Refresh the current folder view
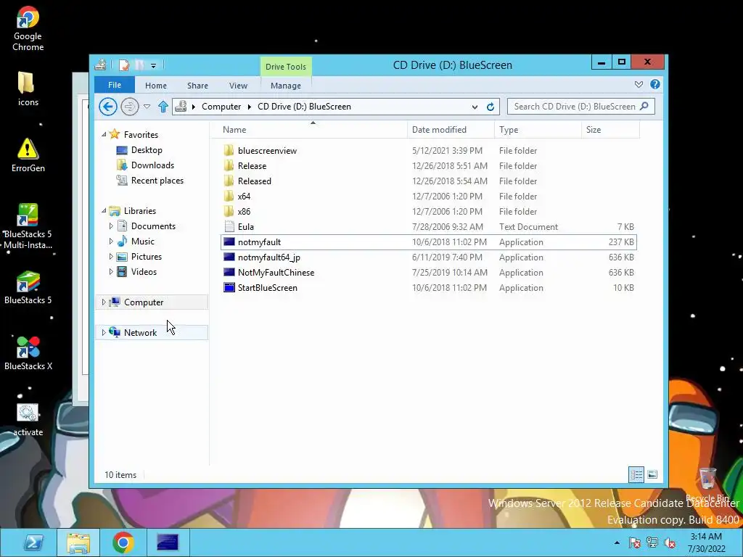This screenshot has height=557, width=743. 490,107
